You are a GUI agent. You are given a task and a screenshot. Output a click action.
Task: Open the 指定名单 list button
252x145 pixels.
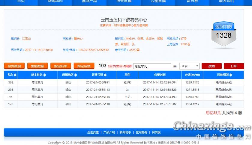61,66
